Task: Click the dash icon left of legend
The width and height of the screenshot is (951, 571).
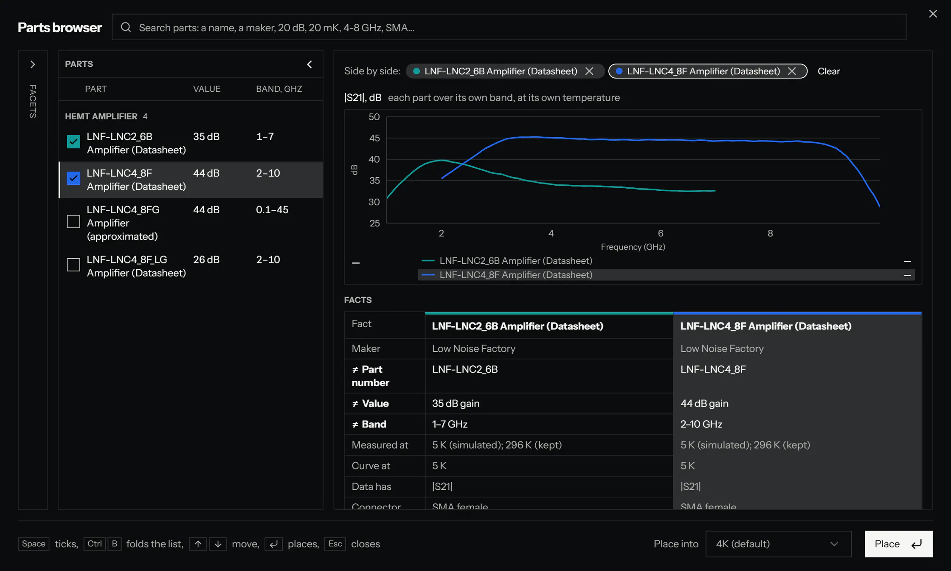Action: click(356, 263)
